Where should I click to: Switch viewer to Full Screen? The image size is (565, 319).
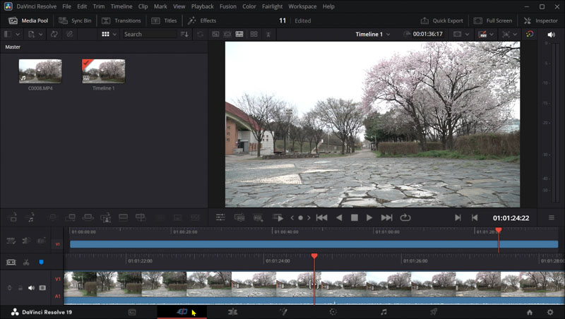pyautogui.click(x=492, y=20)
